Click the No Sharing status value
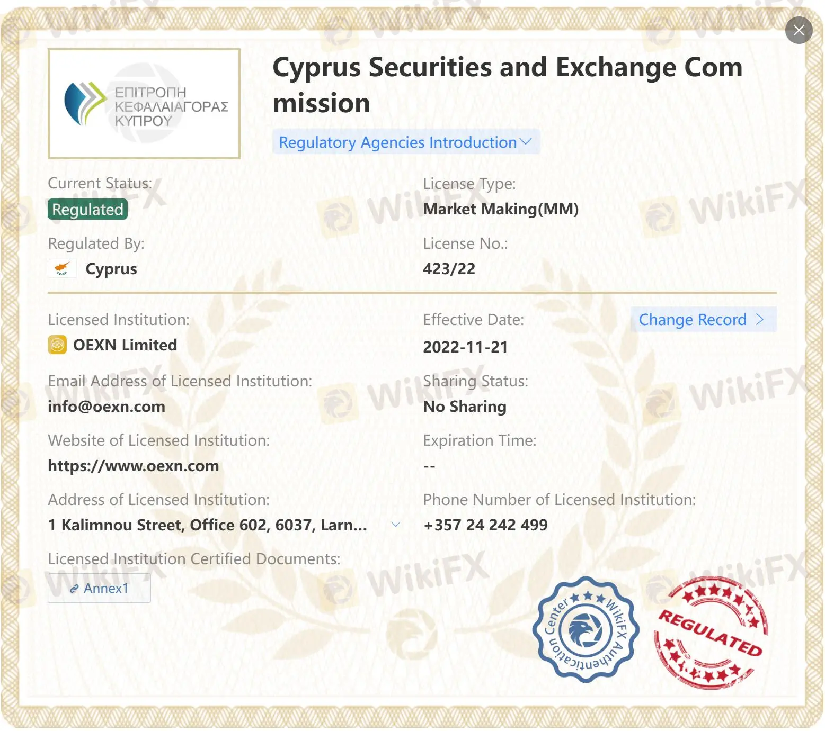 (x=465, y=407)
